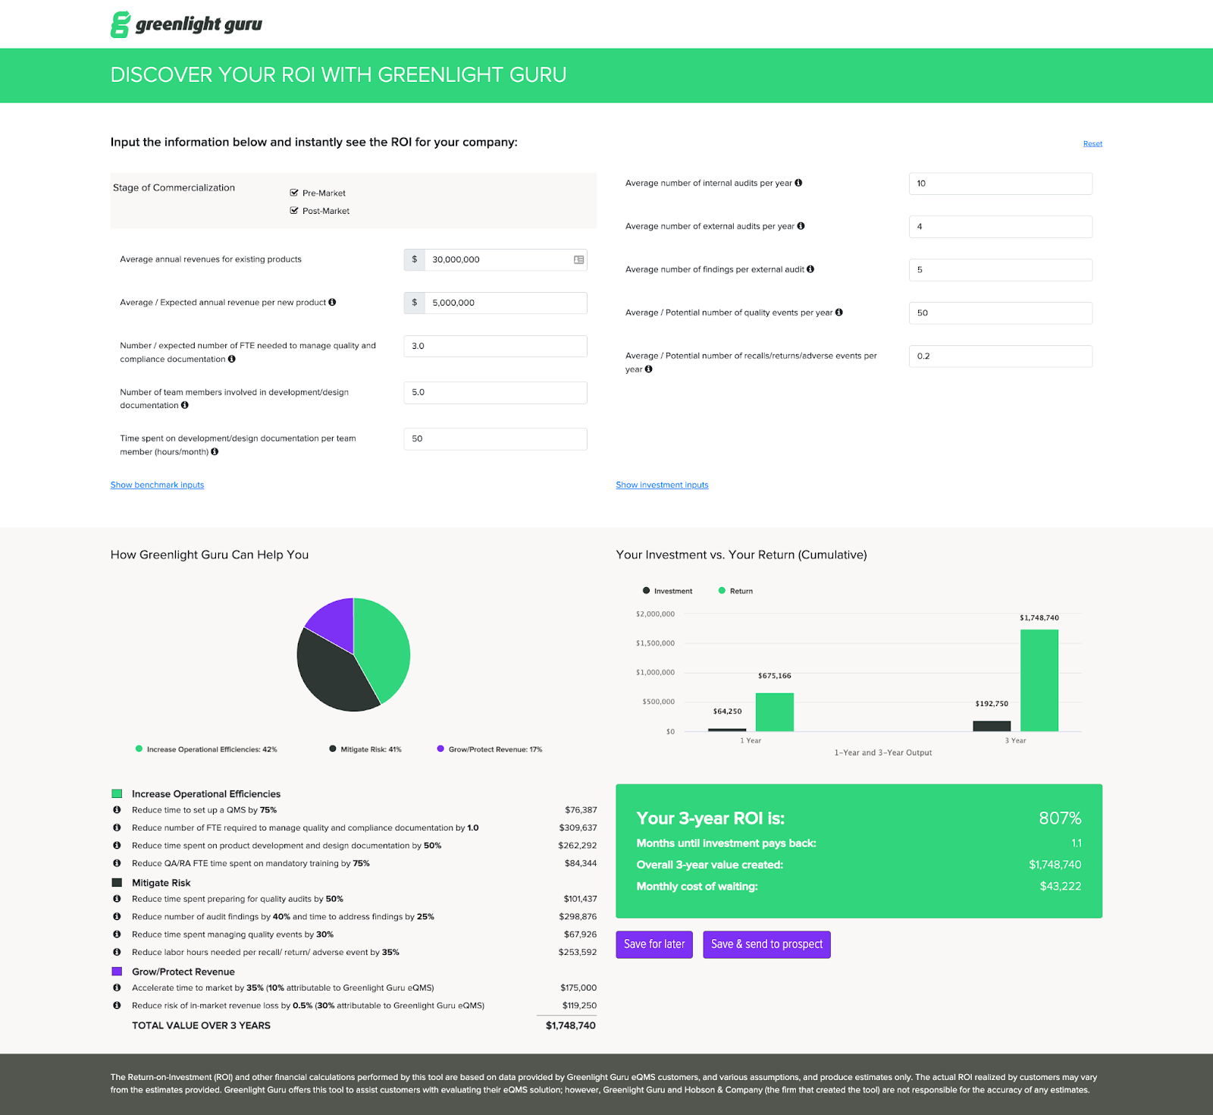Expand 'Show benchmark inputs'
1213x1115 pixels.
[x=157, y=485]
